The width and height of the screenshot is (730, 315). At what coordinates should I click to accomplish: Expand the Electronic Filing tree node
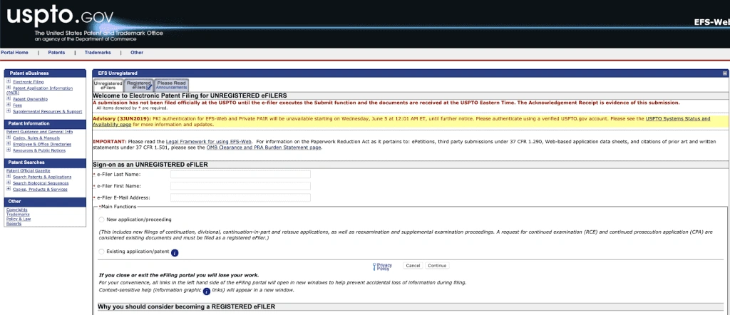pyautogui.click(x=9, y=81)
